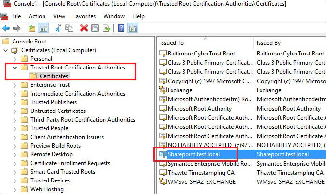Click the MMC icon left of File menu
Image resolution: width=326 pixels, height=194 pixels.
tap(4, 16)
